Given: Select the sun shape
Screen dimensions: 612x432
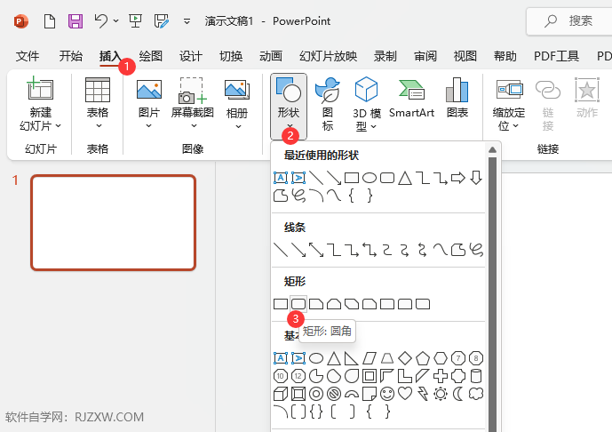Looking at the screenshot, I should (441, 394).
